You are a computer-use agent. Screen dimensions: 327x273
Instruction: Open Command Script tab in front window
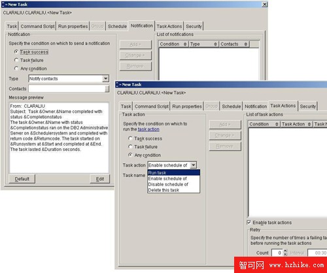coord(152,106)
